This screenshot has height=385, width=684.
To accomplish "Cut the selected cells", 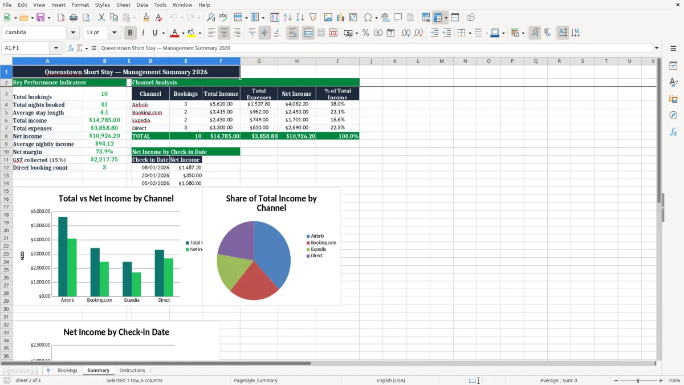I will pos(101,18).
